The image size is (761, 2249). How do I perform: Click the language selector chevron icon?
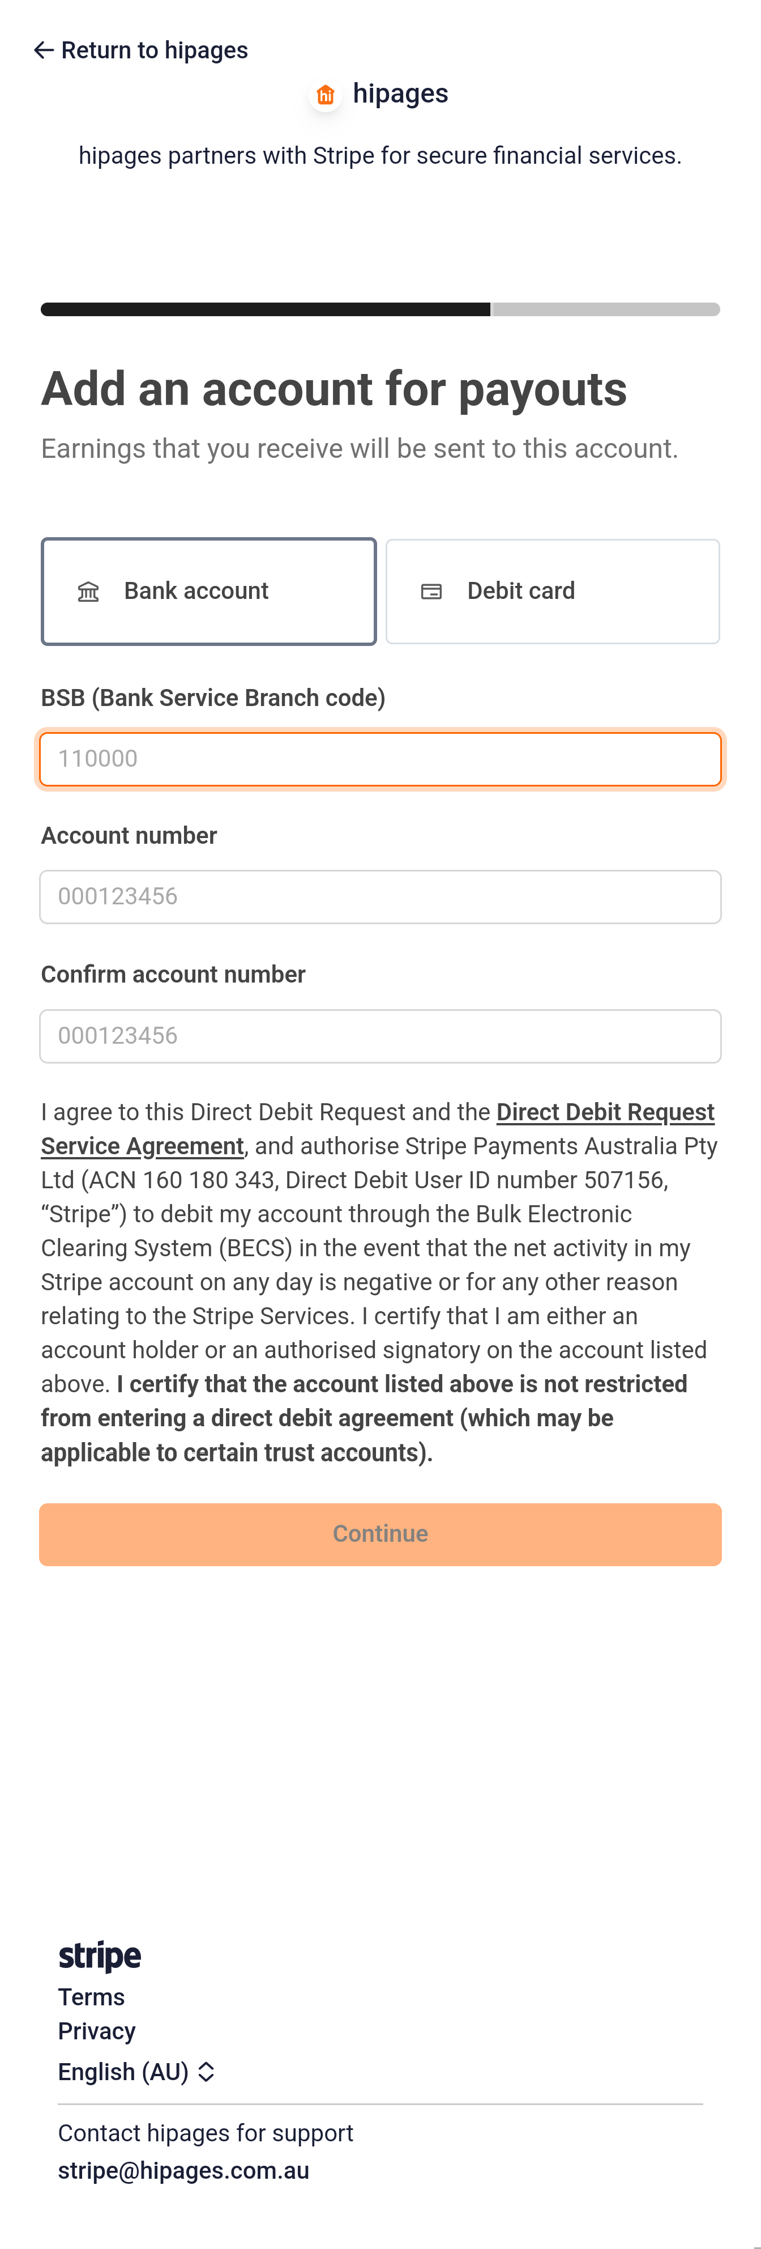click(x=206, y=2072)
